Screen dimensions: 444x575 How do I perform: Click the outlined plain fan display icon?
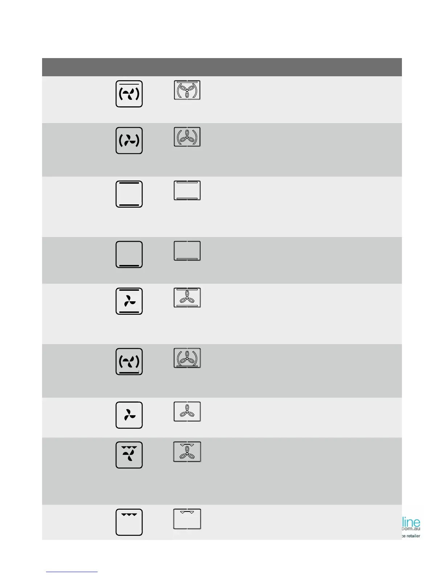(187, 412)
